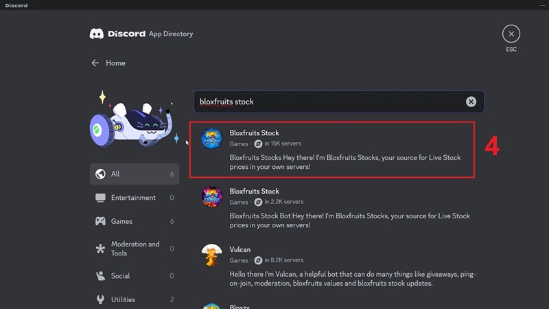Click the Utilities wrench icon in sidebar
Viewport: 549px width, 309px height.
[x=100, y=299]
